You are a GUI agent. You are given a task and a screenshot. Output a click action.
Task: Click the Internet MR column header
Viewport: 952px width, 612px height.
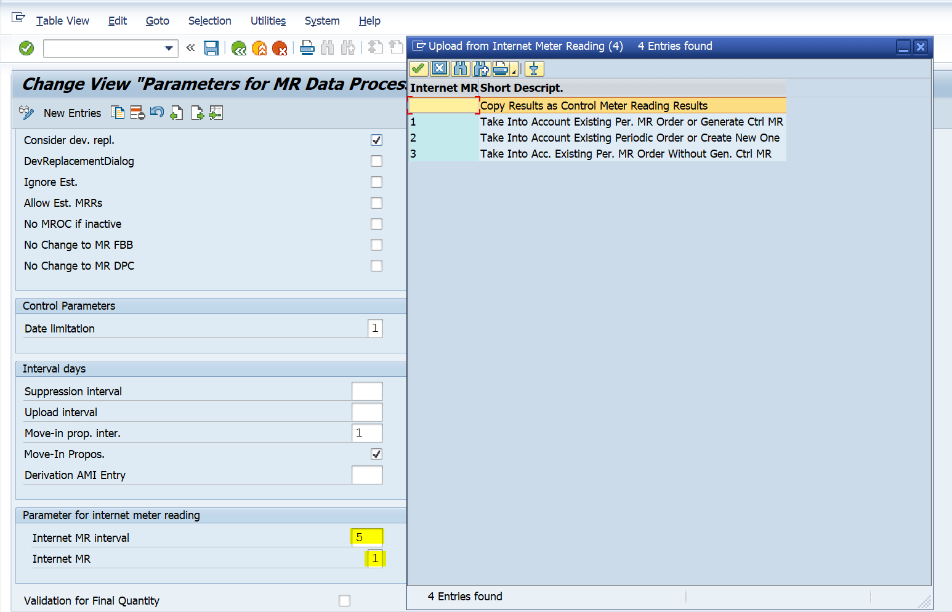point(443,88)
